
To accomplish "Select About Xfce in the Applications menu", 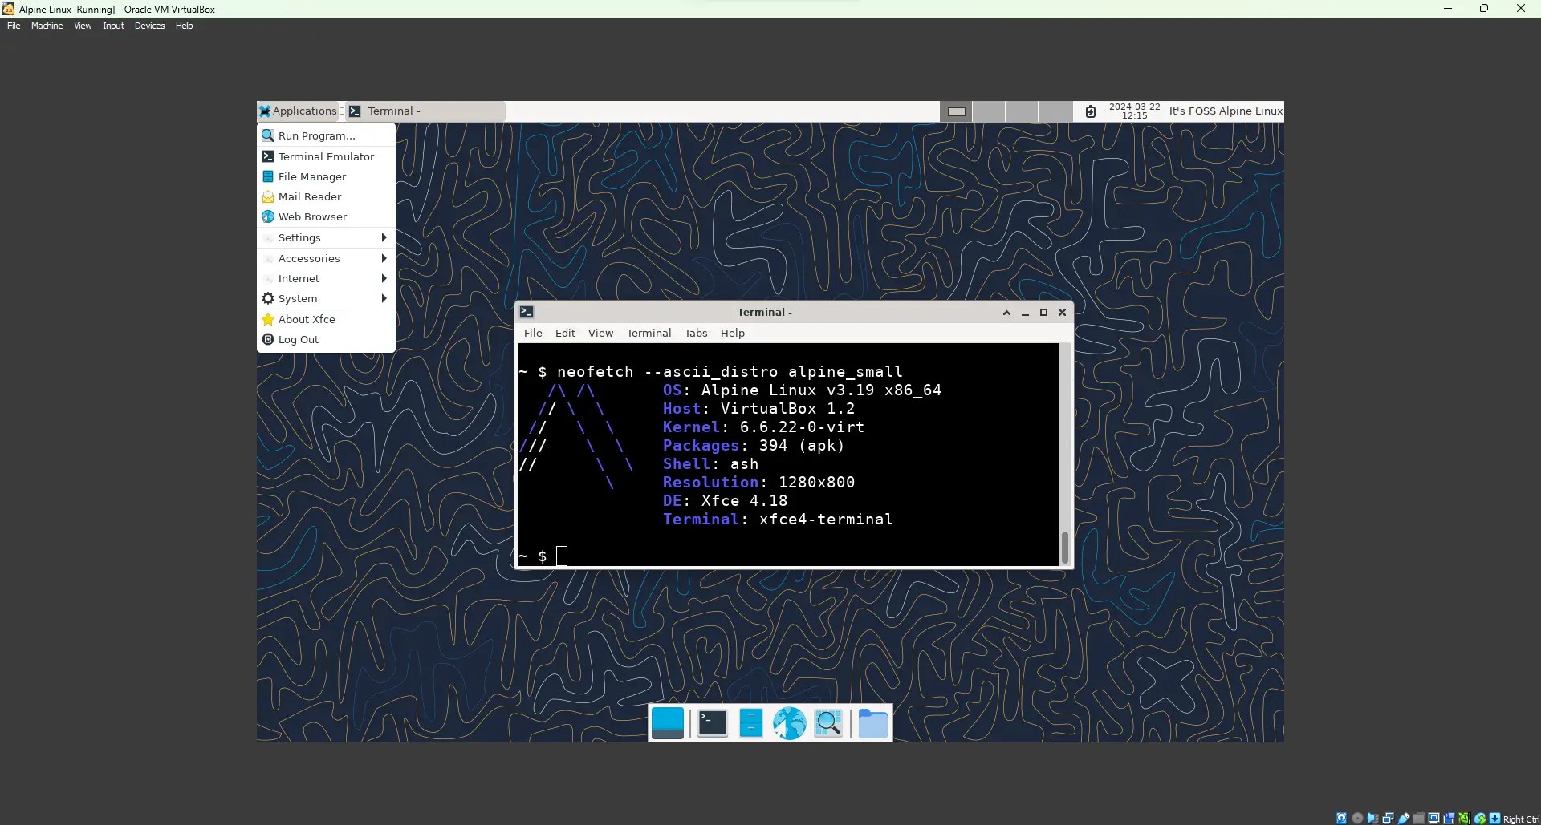I will (307, 318).
